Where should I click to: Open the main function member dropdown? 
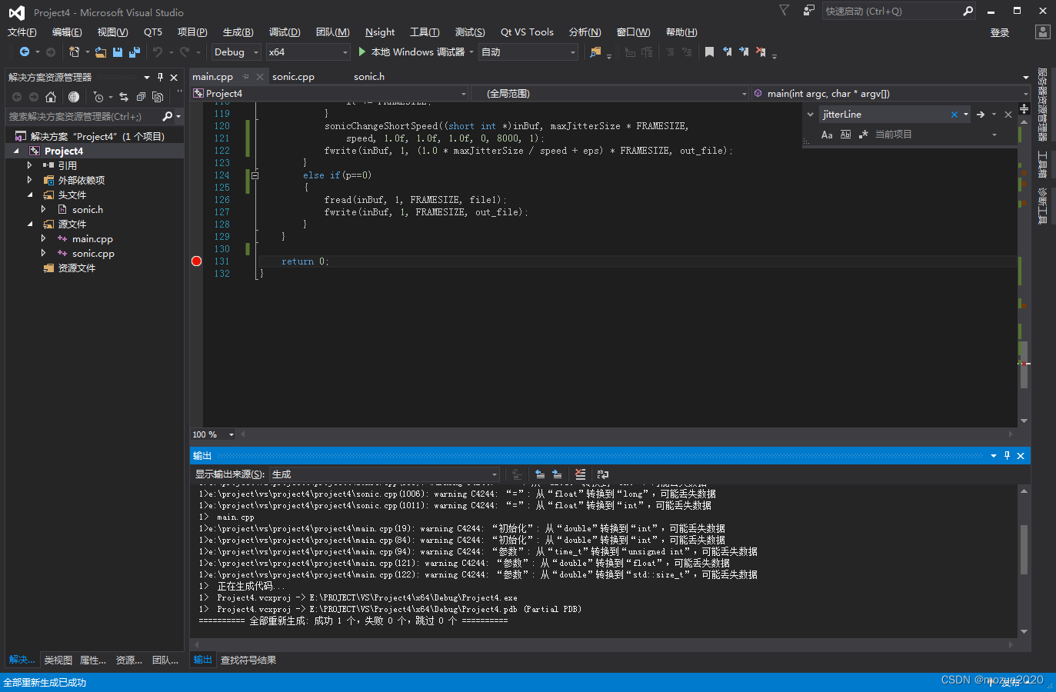[891, 94]
